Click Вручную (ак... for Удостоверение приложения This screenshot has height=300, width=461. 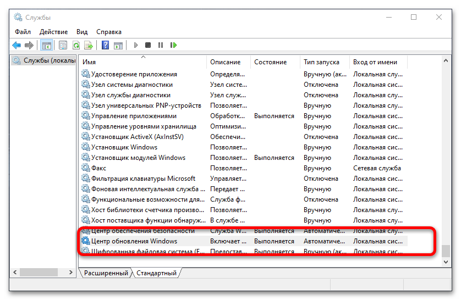(x=325, y=74)
